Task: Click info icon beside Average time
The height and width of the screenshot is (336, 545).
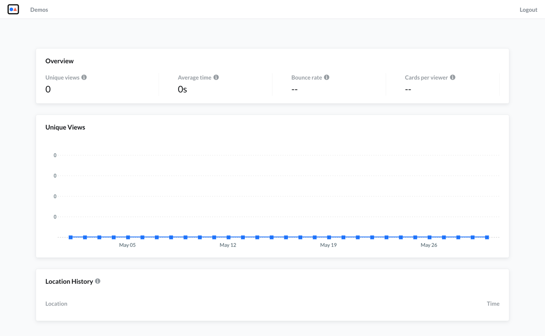Action: pos(216,77)
